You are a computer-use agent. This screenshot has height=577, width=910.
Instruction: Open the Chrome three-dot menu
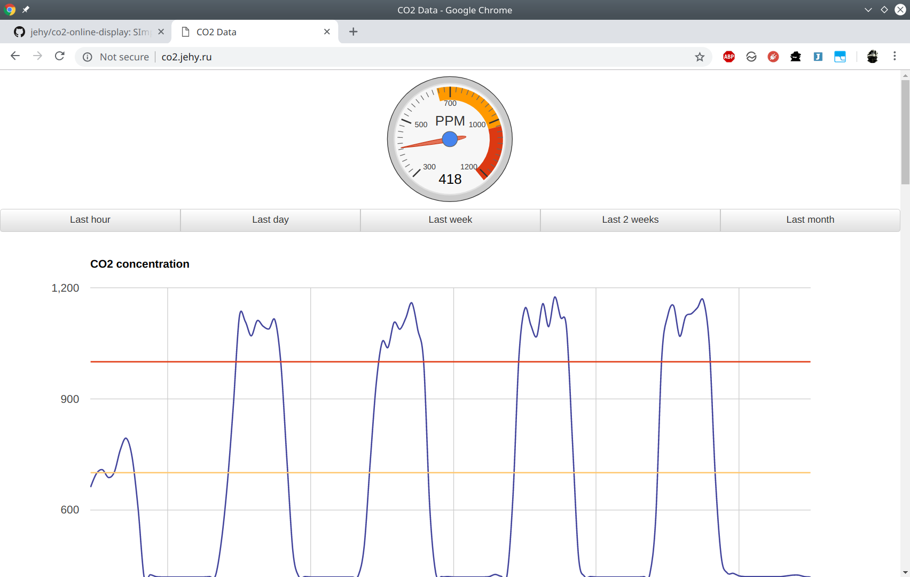click(895, 56)
